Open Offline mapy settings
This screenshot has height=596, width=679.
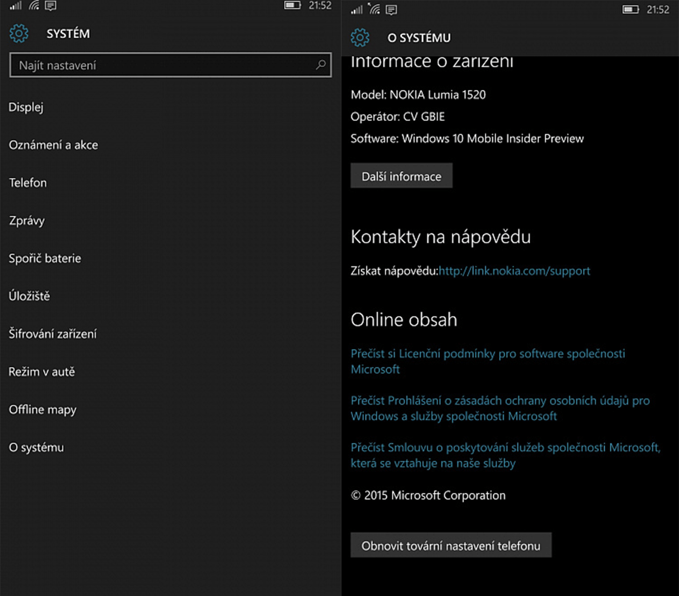[x=43, y=410]
